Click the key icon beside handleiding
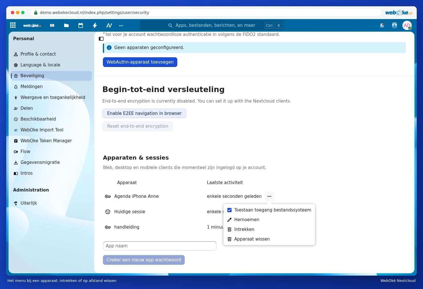 (108, 227)
